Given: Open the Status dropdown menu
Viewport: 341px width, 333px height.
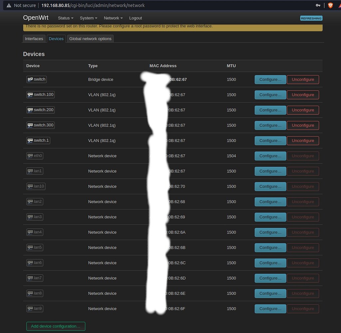Looking at the screenshot, I should pyautogui.click(x=65, y=18).
